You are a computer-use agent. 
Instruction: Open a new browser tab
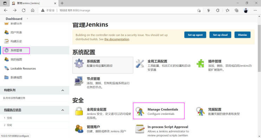tap(62, 3)
